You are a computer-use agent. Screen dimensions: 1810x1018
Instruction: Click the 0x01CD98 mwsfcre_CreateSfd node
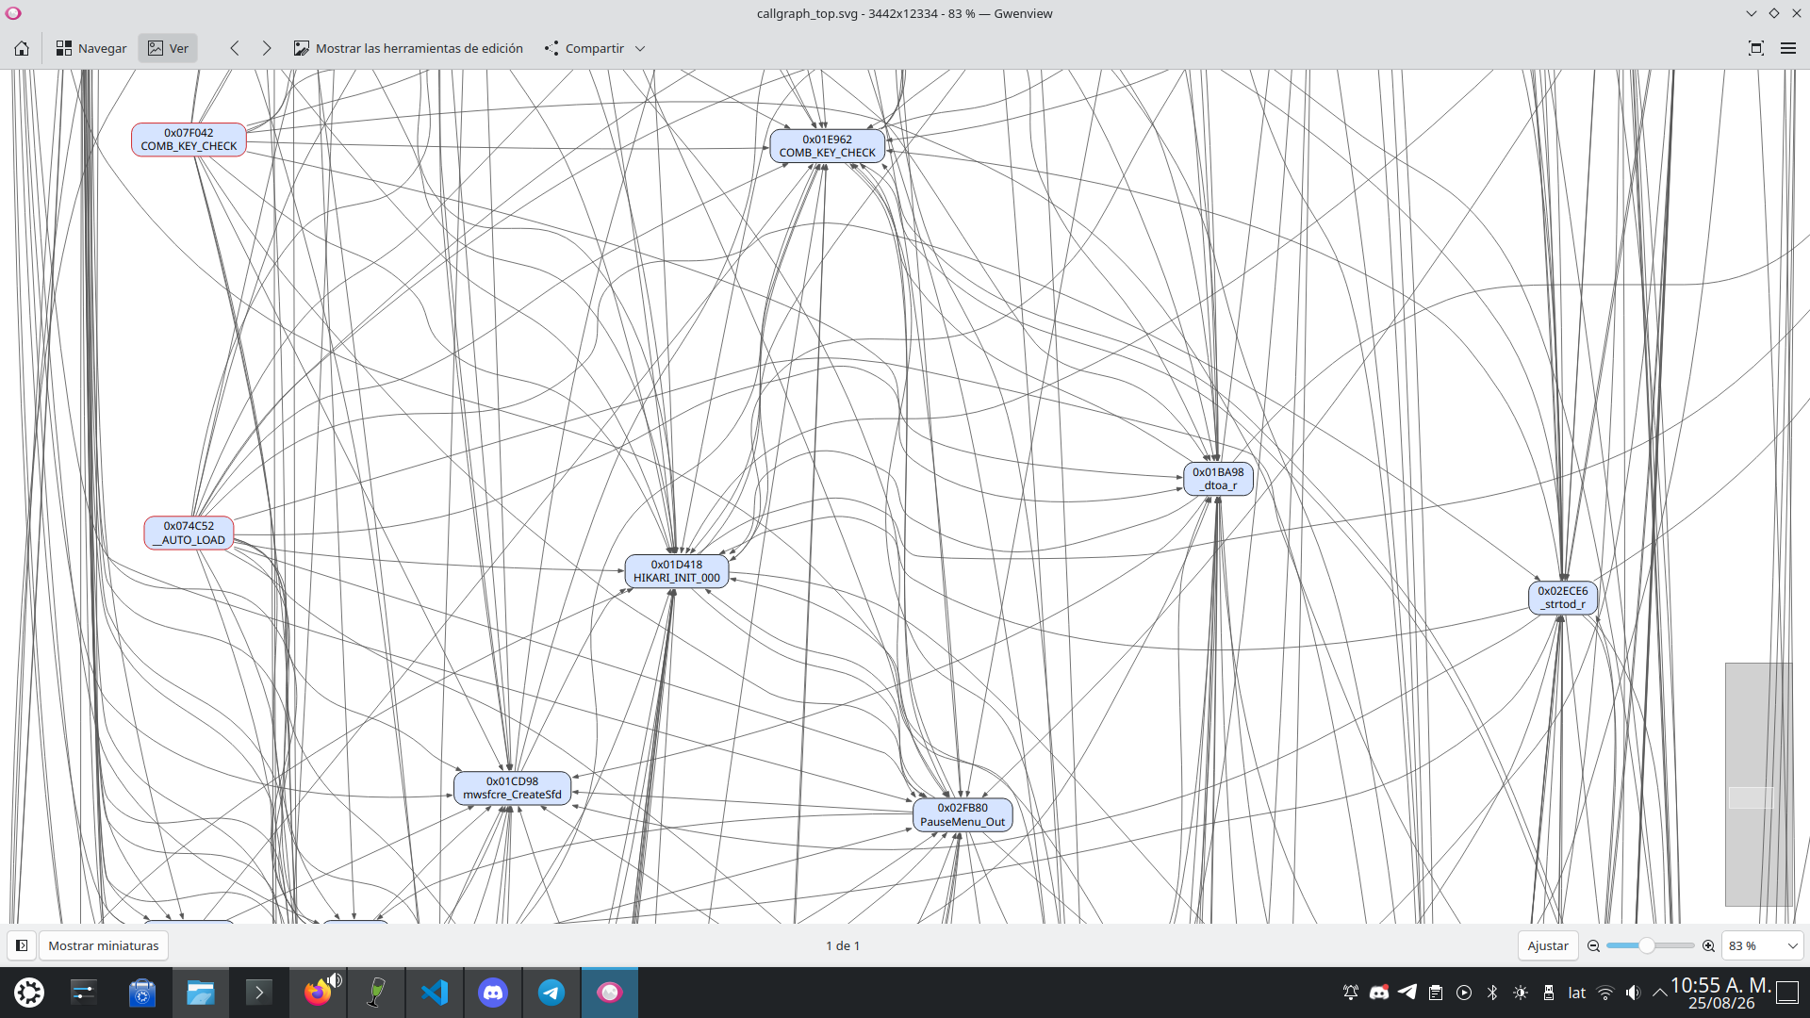coord(512,788)
